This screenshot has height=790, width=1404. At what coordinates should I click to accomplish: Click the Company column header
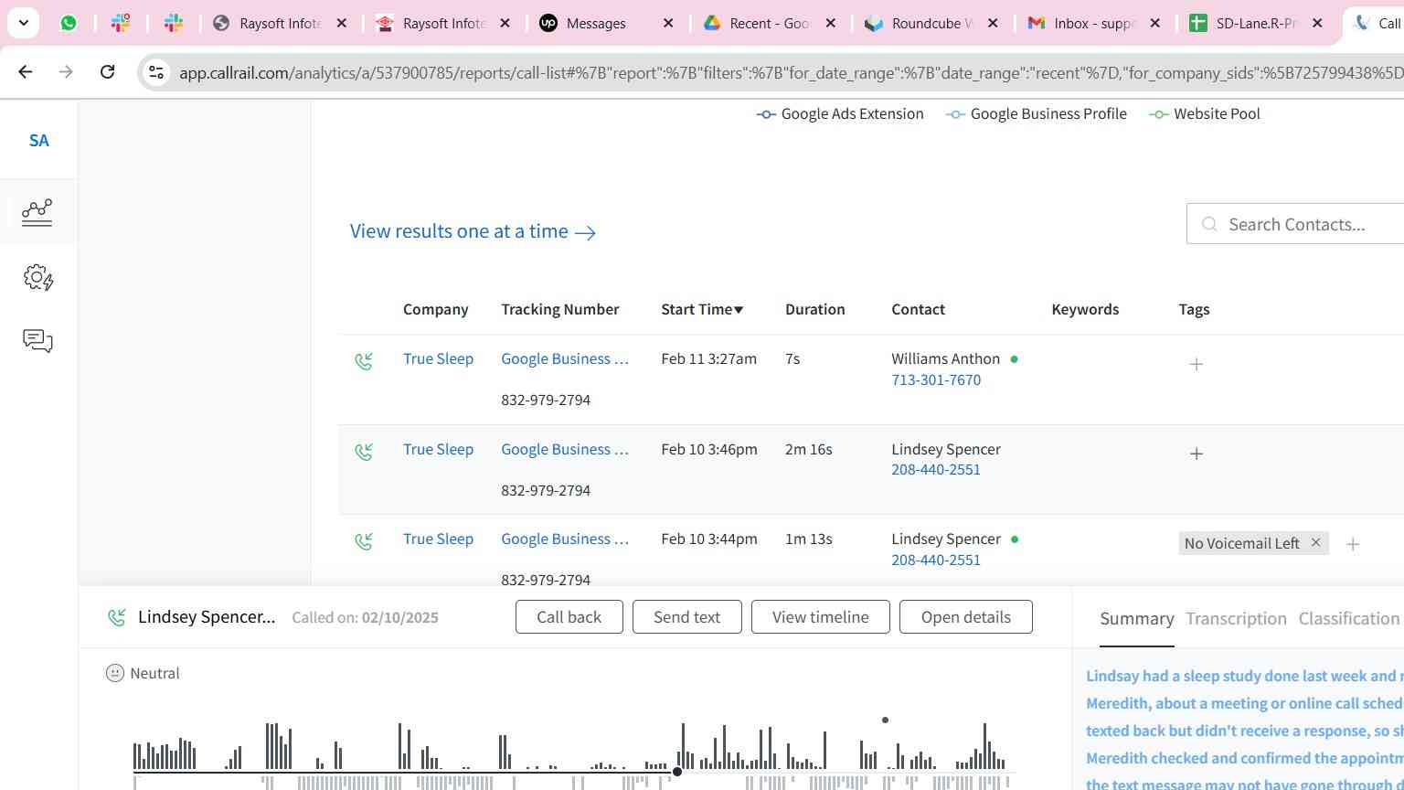[435, 309]
